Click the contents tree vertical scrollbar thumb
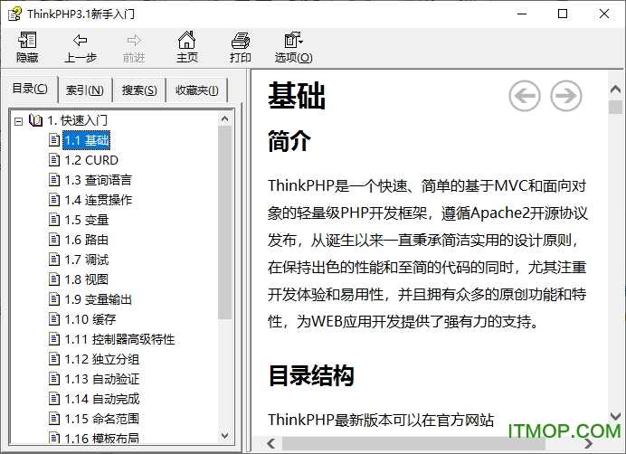Screen dimensions: 626x454 pyautogui.click(x=224, y=222)
